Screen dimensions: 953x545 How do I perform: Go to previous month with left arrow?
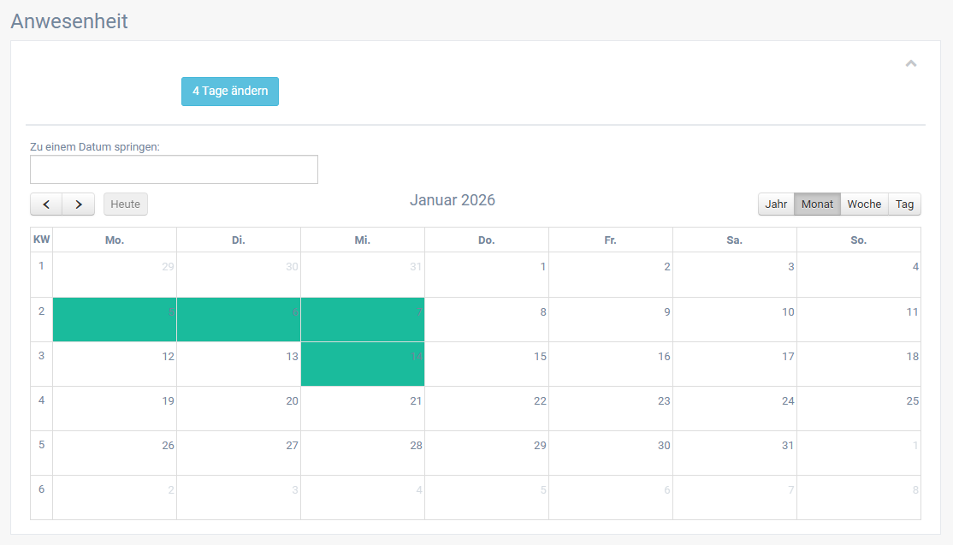pos(46,204)
